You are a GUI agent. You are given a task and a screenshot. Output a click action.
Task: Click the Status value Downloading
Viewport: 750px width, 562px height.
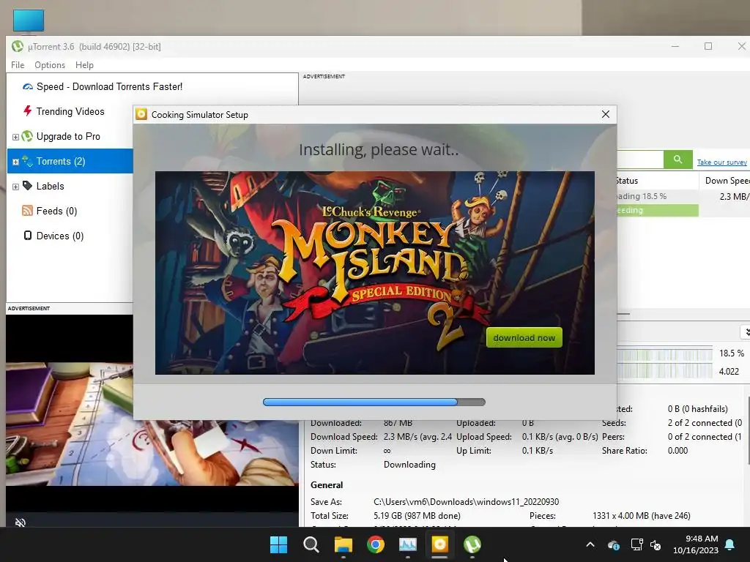pyautogui.click(x=409, y=465)
